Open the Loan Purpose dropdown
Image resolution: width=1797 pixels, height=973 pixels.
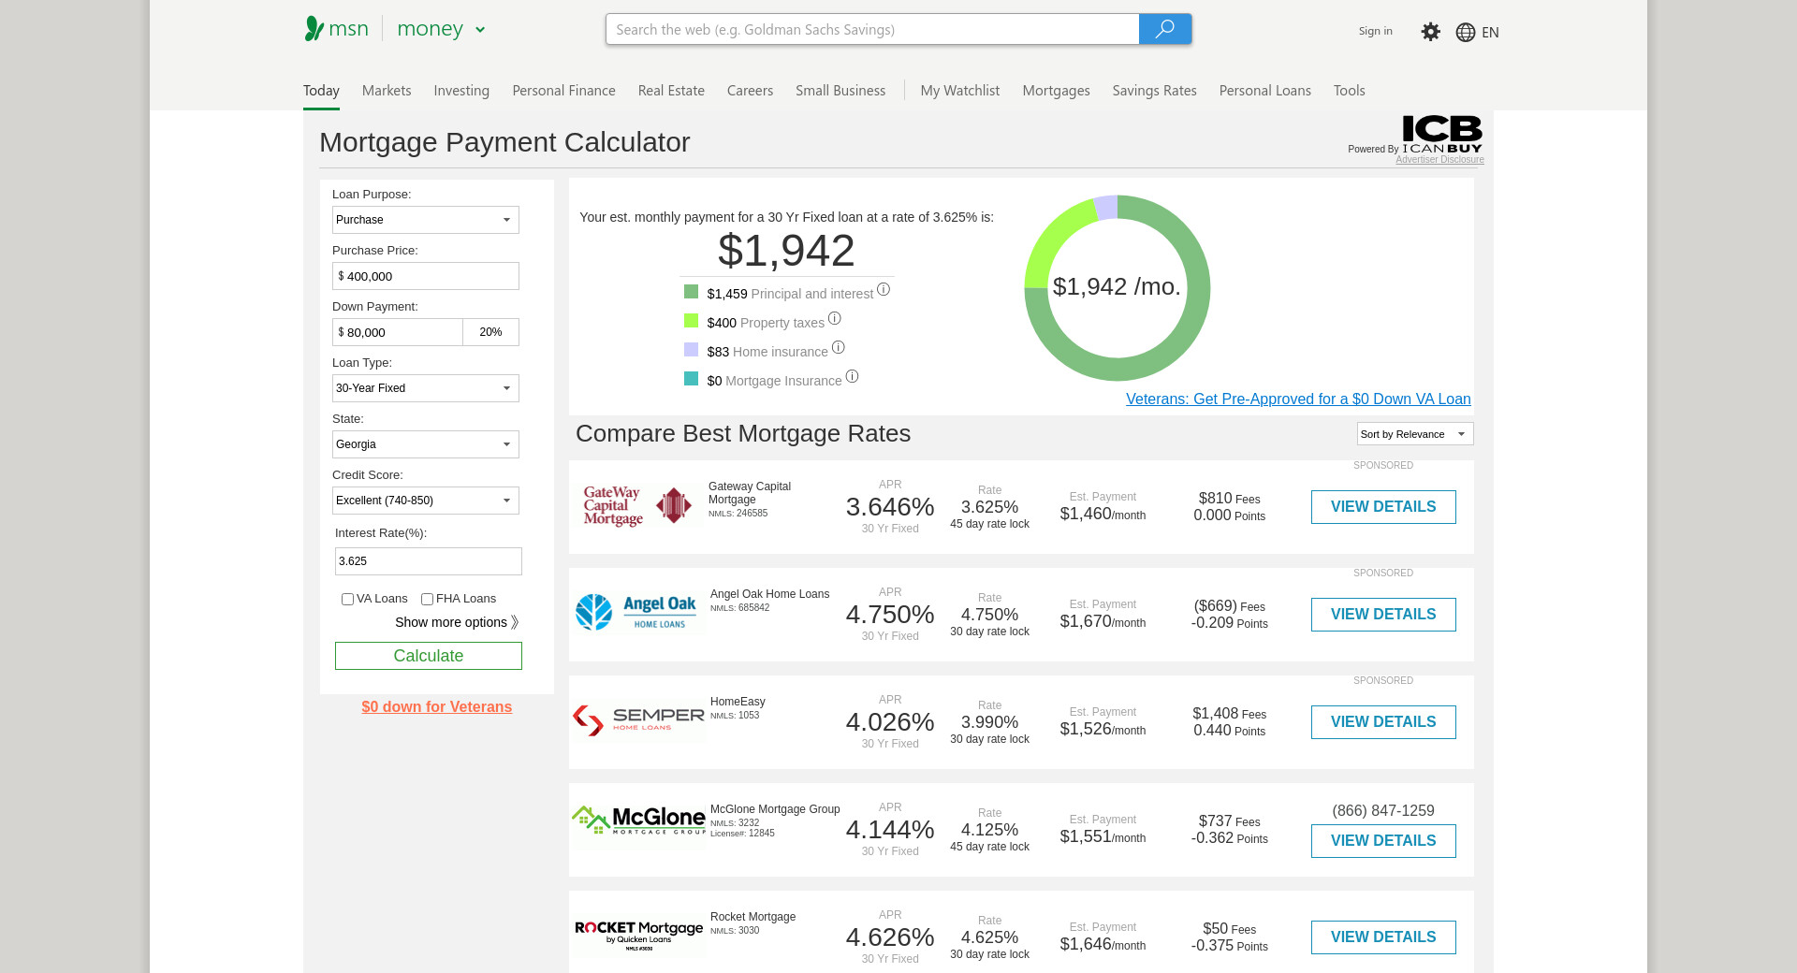(425, 220)
